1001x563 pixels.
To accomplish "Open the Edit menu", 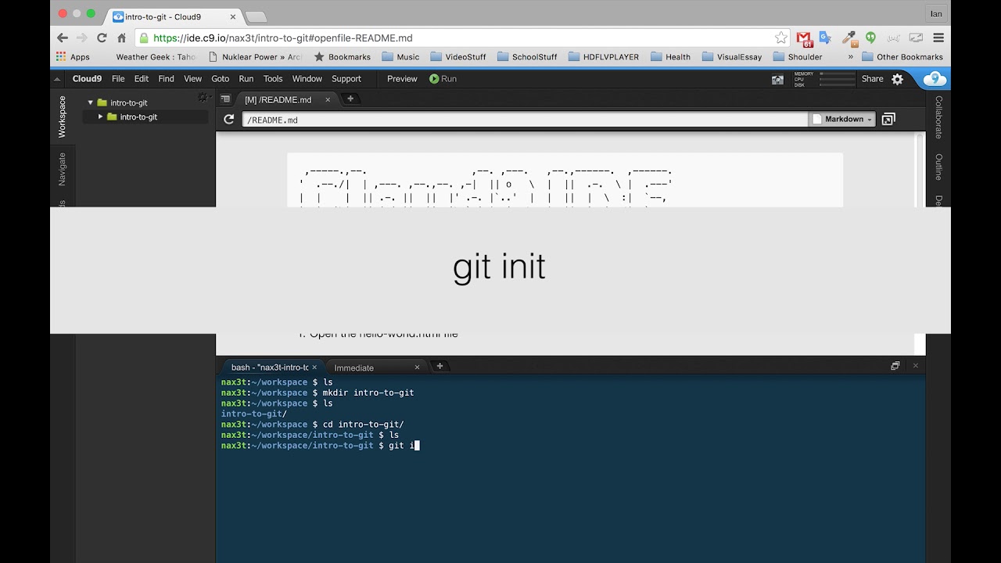I will 142,79.
